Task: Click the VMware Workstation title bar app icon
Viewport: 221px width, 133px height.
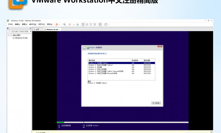Action: 8,21
